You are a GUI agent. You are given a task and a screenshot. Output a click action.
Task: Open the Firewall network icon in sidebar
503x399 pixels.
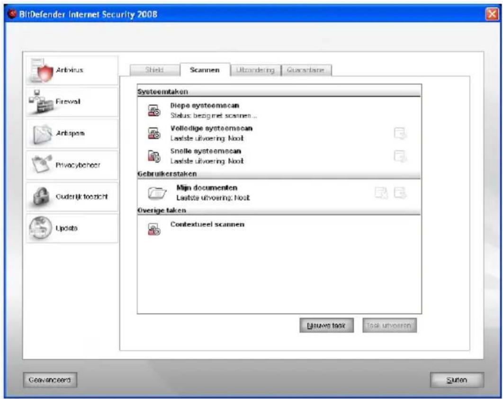coord(41,101)
